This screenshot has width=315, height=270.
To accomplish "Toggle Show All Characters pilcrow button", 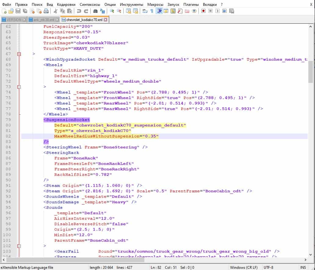I will 152,11.
